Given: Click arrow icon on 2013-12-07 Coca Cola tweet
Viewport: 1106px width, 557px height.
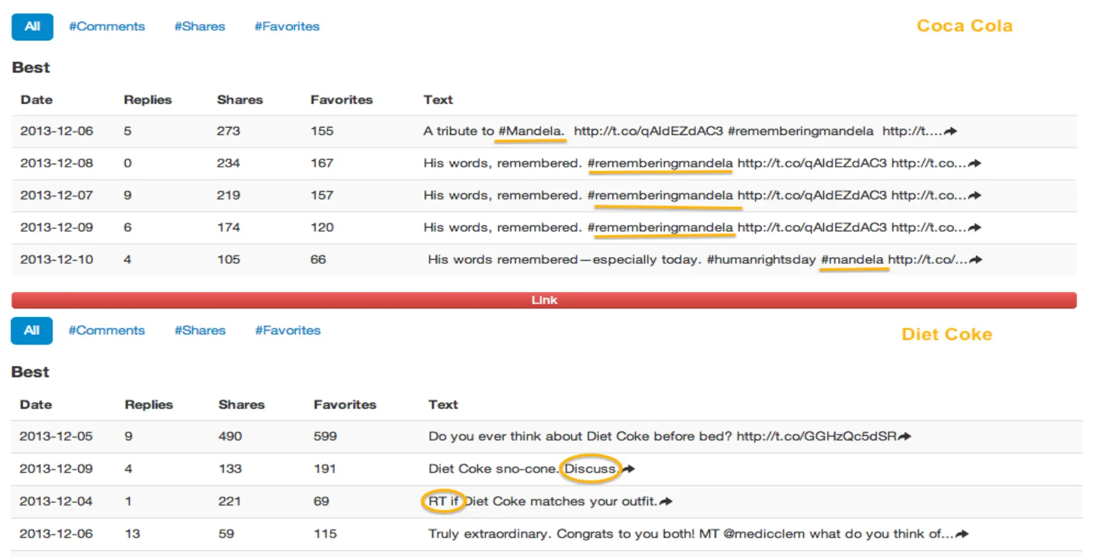Looking at the screenshot, I should click(974, 196).
